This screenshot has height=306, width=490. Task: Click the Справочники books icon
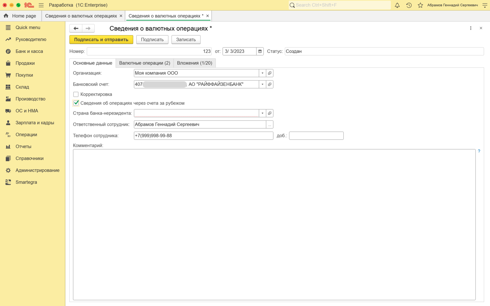8,159
